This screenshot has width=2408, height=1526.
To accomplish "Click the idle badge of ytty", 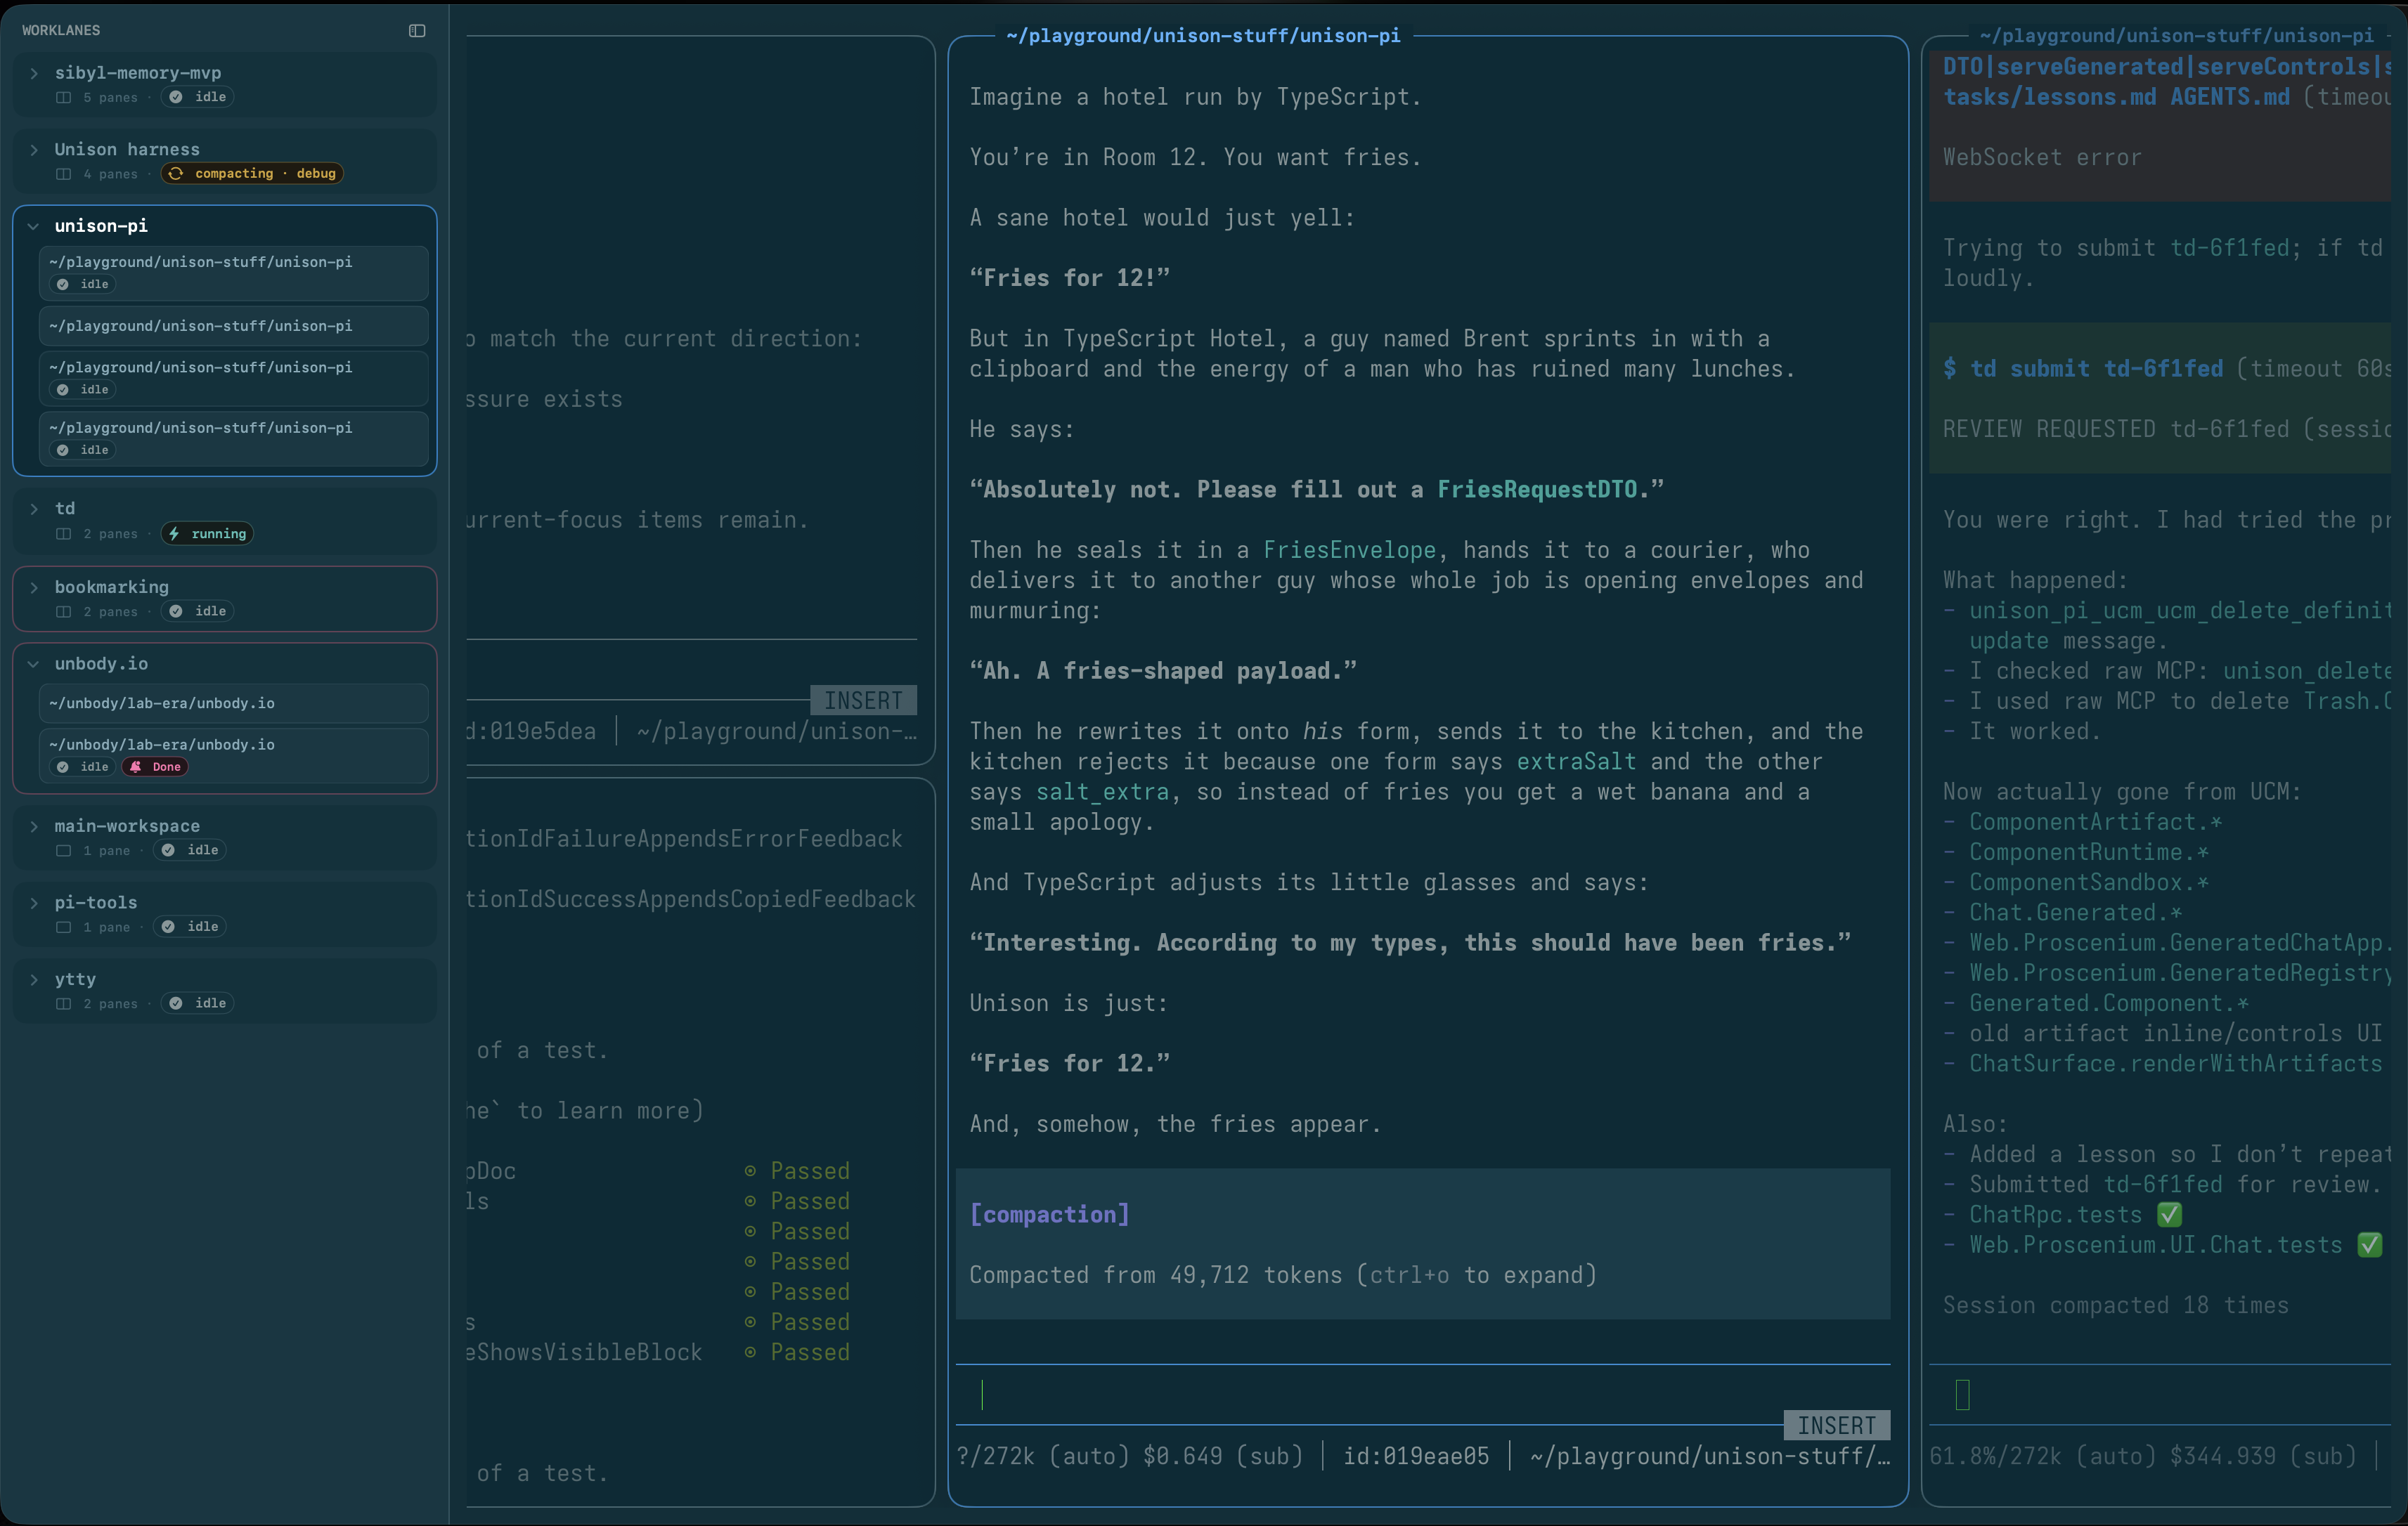I will pyautogui.click(x=198, y=1003).
